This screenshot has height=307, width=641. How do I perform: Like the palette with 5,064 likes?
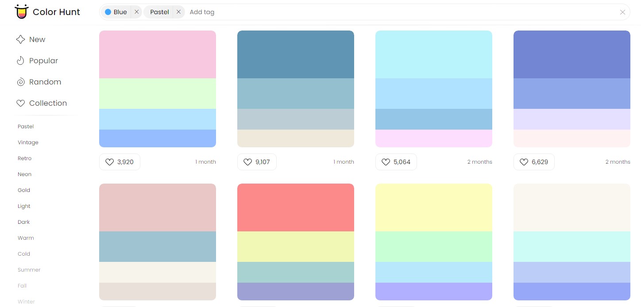coord(396,162)
